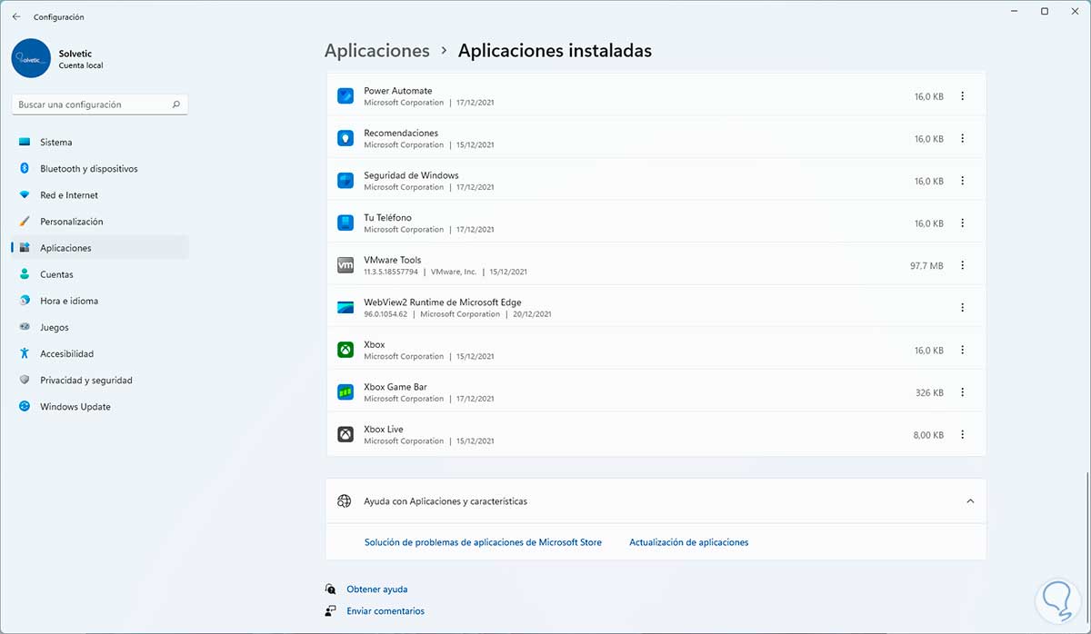
Task: Click the Bluetooth sidebar icon
Action: pyautogui.click(x=25, y=169)
